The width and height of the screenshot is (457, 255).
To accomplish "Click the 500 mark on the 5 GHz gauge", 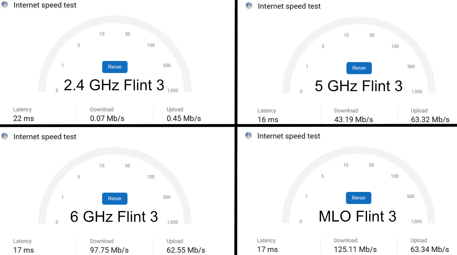I will tap(411, 67).
